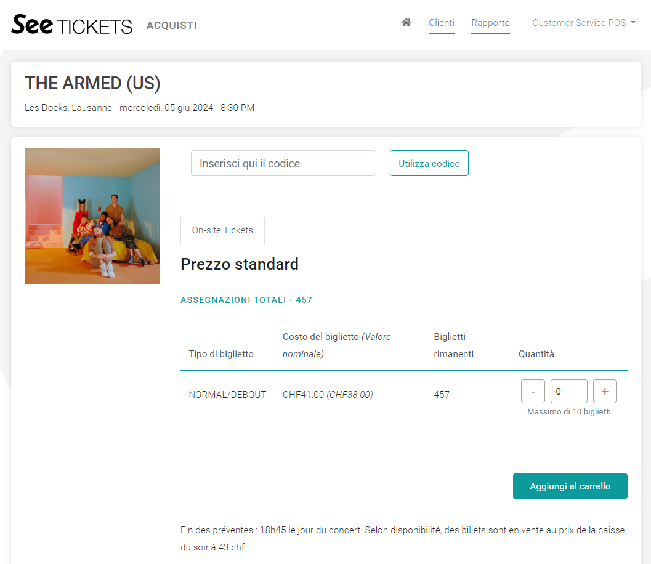The width and height of the screenshot is (651, 564).
Task: Open the Clienti menu link
Action: (442, 23)
